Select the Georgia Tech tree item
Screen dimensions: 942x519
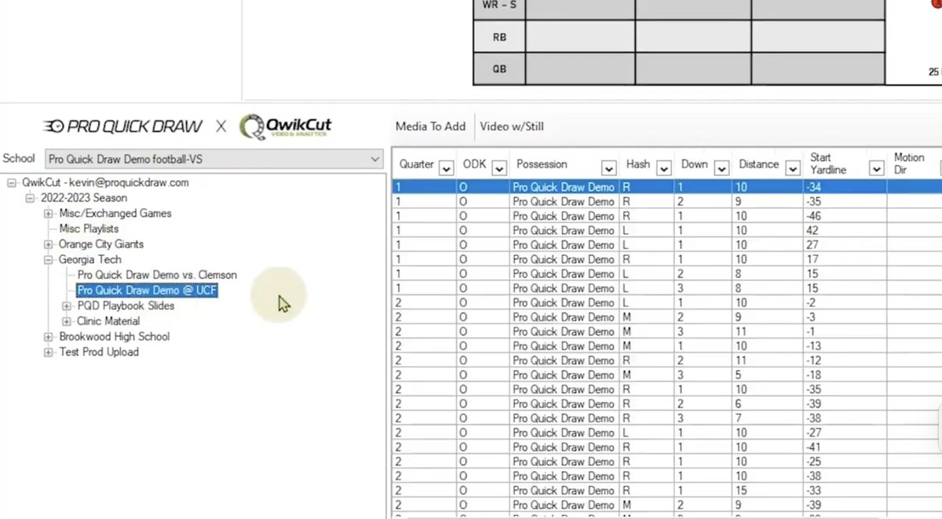pyautogui.click(x=90, y=259)
